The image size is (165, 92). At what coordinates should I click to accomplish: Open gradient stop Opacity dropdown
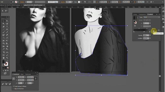click(x=150, y=35)
